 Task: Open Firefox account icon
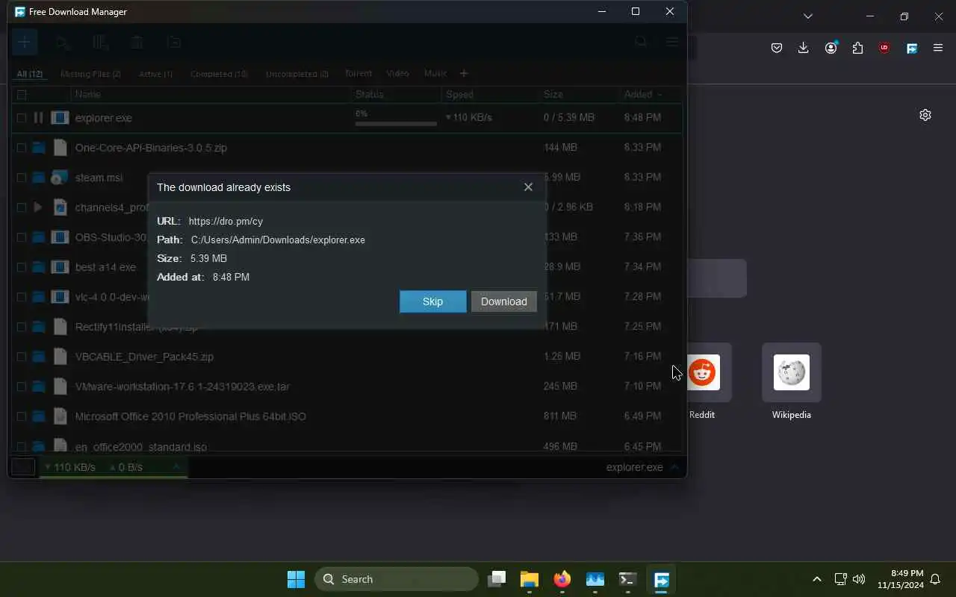pyautogui.click(x=831, y=48)
